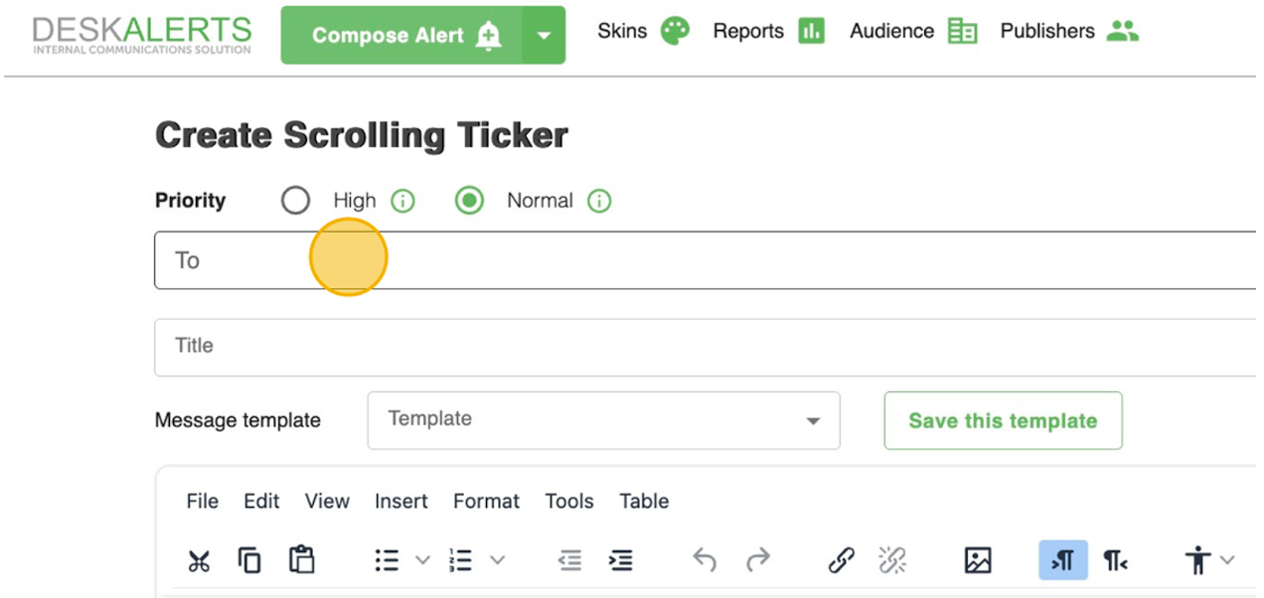This screenshot has width=1264, height=598.
Task: Click the Cut scissors icon
Action: (x=199, y=560)
